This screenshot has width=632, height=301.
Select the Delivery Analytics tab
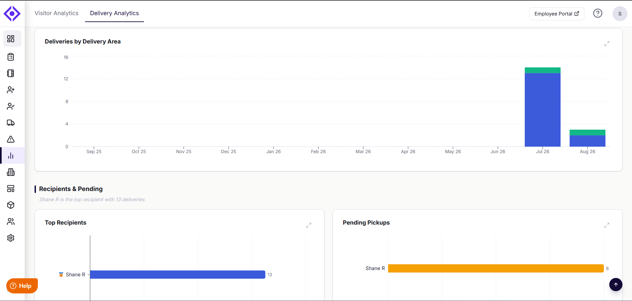coord(115,13)
